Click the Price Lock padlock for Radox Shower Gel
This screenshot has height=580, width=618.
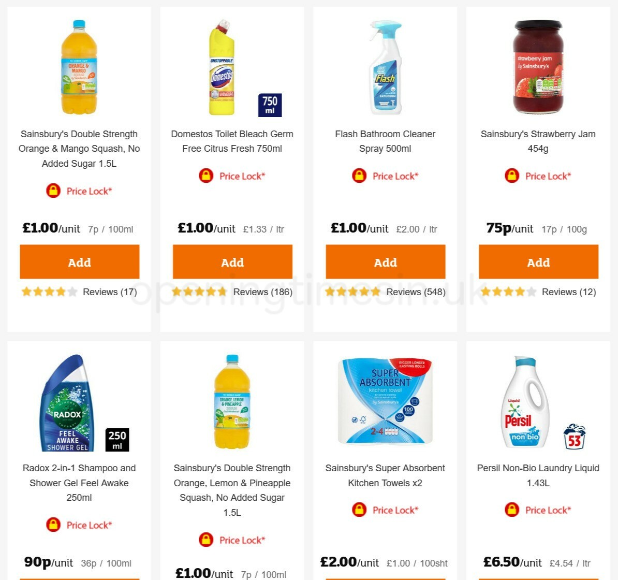[x=54, y=525]
